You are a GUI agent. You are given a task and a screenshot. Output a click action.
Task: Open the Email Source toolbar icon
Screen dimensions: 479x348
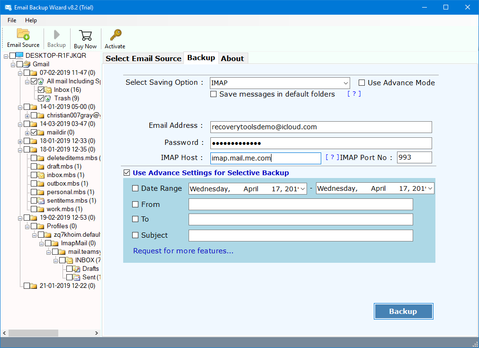(23, 34)
